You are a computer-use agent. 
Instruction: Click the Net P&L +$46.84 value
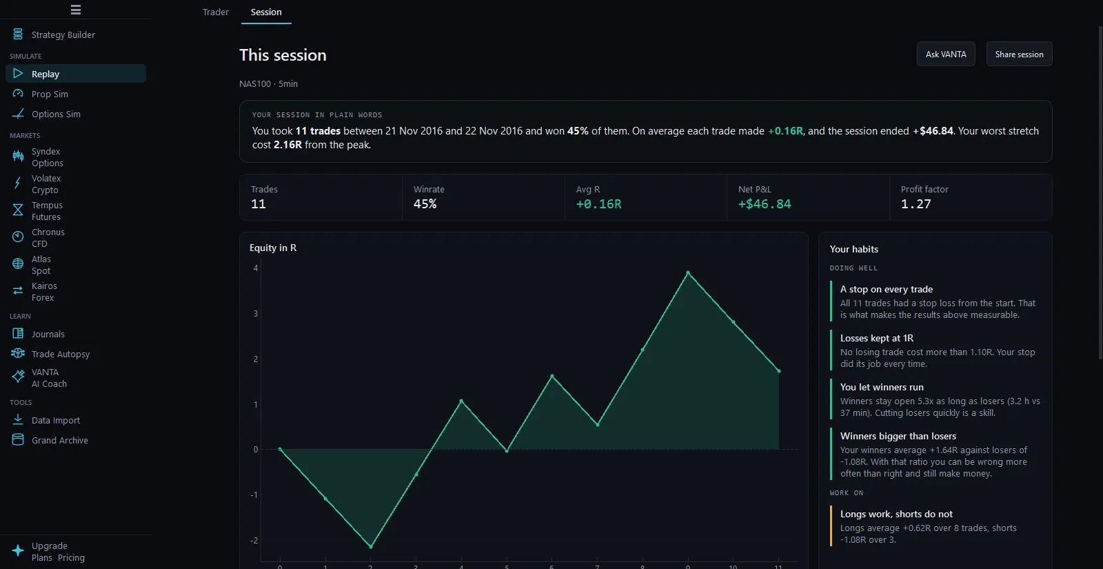pyautogui.click(x=765, y=204)
